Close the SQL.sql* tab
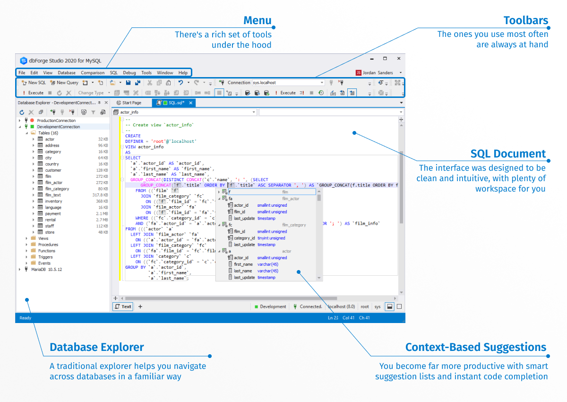 click(x=191, y=103)
